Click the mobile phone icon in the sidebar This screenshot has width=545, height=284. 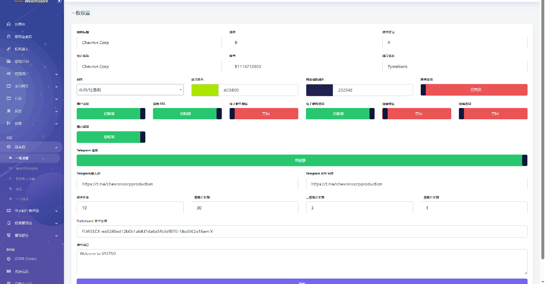point(9,223)
